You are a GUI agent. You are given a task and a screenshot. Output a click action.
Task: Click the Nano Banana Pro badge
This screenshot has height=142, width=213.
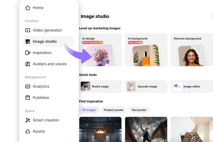pyautogui.click(x=93, y=43)
